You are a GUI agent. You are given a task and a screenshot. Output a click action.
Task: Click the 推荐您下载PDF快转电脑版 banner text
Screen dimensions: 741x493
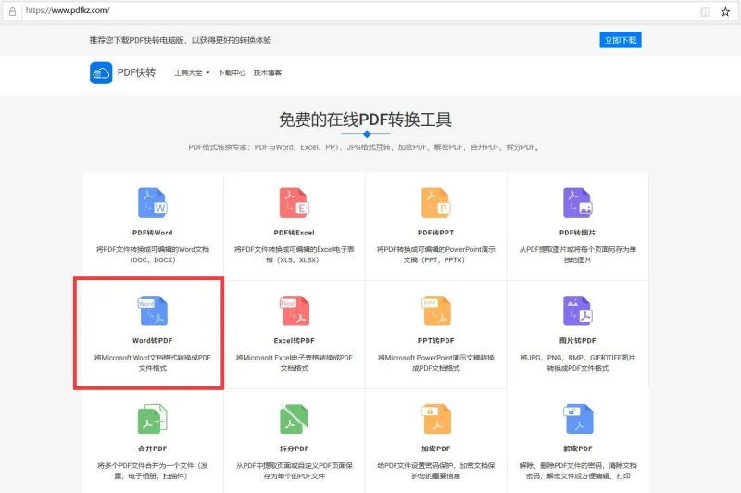tap(180, 40)
